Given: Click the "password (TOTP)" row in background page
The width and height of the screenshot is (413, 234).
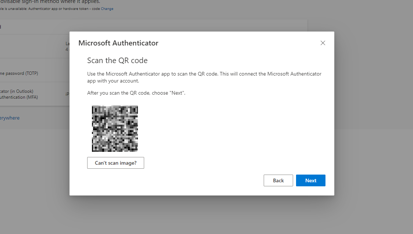Looking at the screenshot, I should point(19,73).
